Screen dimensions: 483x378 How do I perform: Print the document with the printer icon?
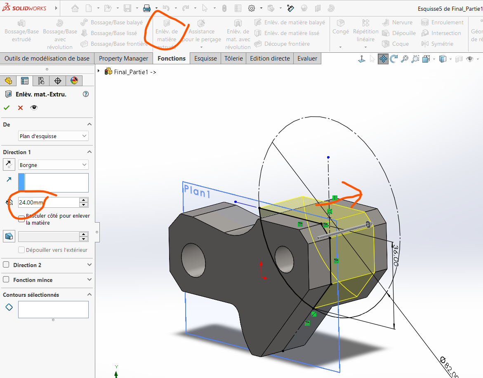(147, 8)
